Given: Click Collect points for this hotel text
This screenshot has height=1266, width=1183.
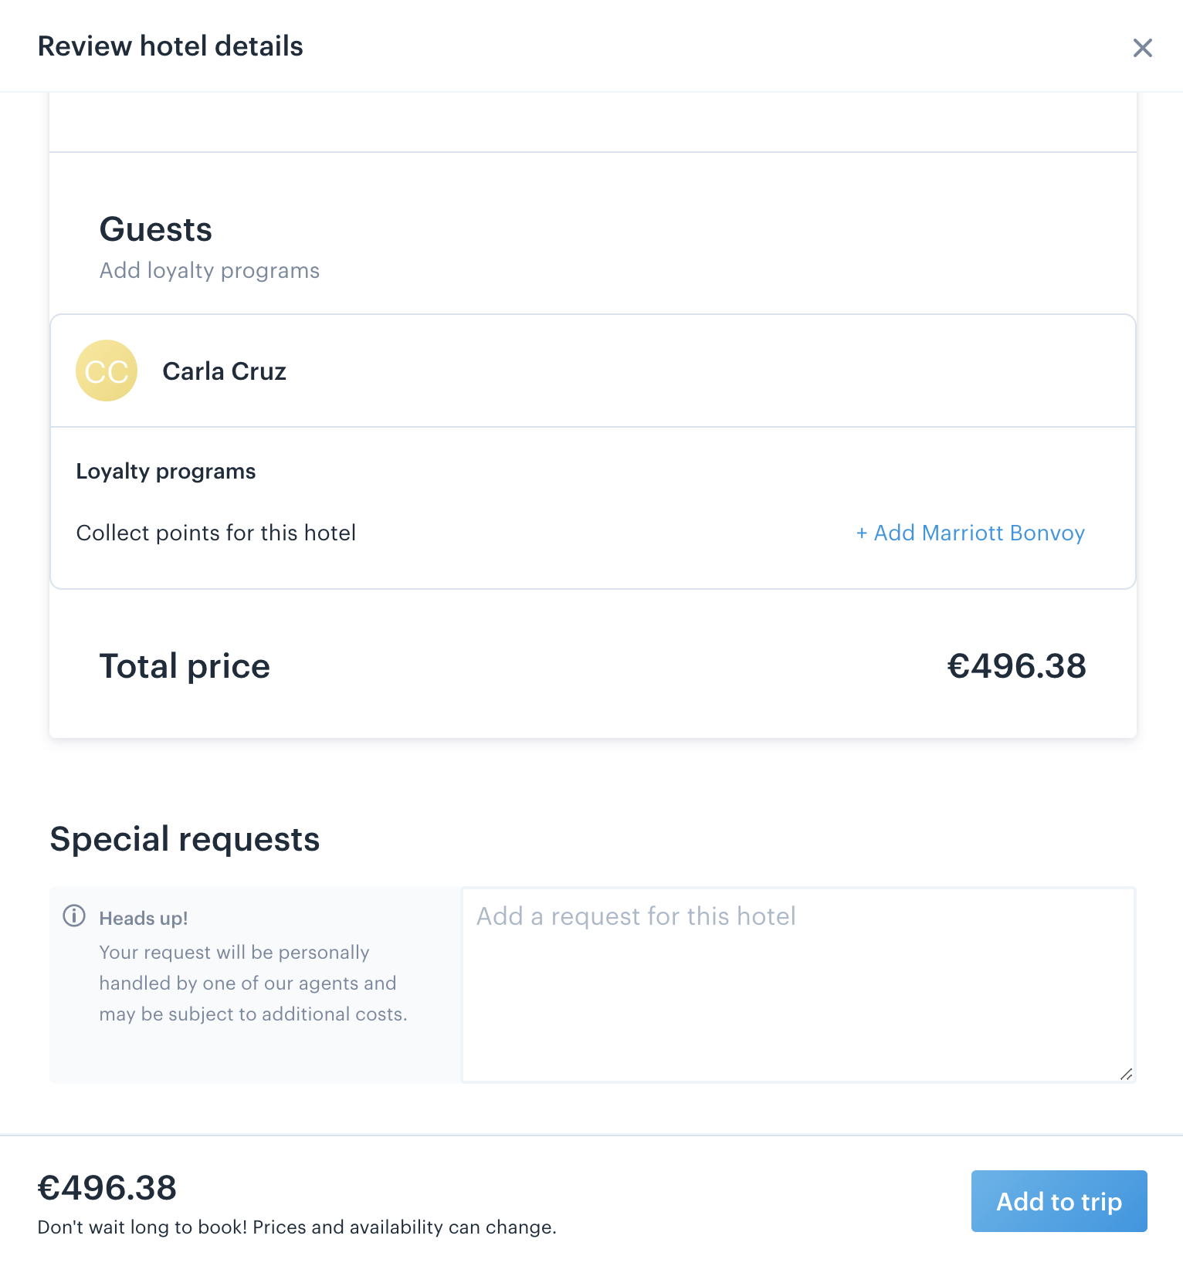Looking at the screenshot, I should coord(216,533).
